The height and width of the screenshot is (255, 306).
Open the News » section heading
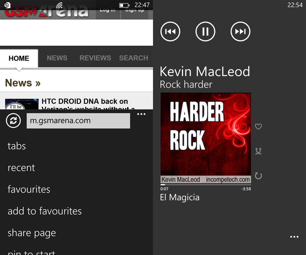point(23,83)
